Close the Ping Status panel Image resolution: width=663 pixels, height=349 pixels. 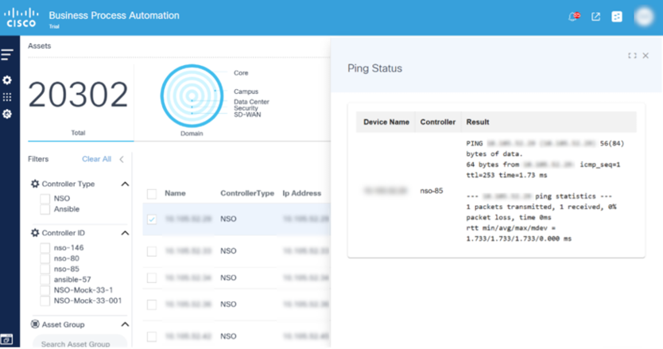(646, 56)
